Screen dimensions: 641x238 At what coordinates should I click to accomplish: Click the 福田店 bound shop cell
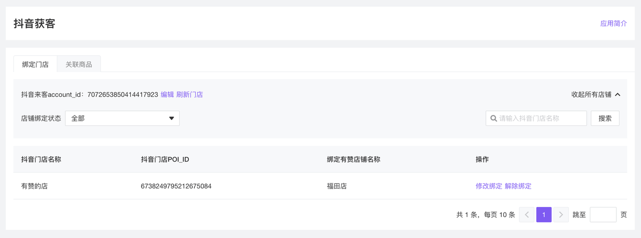(337, 186)
